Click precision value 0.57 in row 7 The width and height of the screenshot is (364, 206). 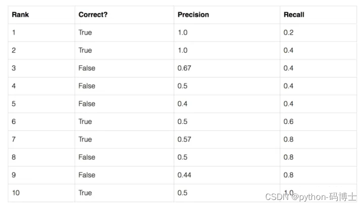point(184,139)
